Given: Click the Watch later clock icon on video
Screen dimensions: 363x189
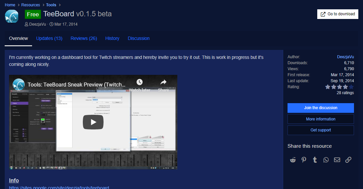Looking at the screenshot, I should (140, 82).
